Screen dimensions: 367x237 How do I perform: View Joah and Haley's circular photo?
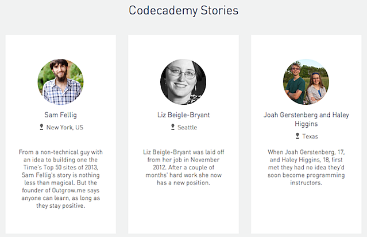306,82
